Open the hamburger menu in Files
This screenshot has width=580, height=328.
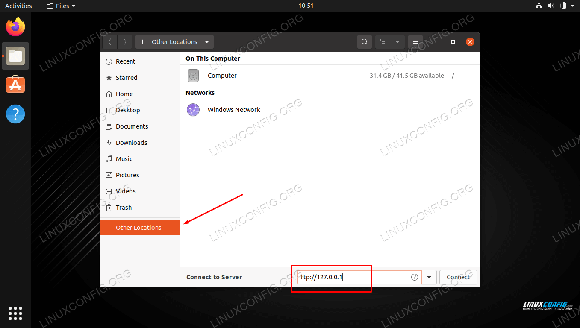click(415, 42)
